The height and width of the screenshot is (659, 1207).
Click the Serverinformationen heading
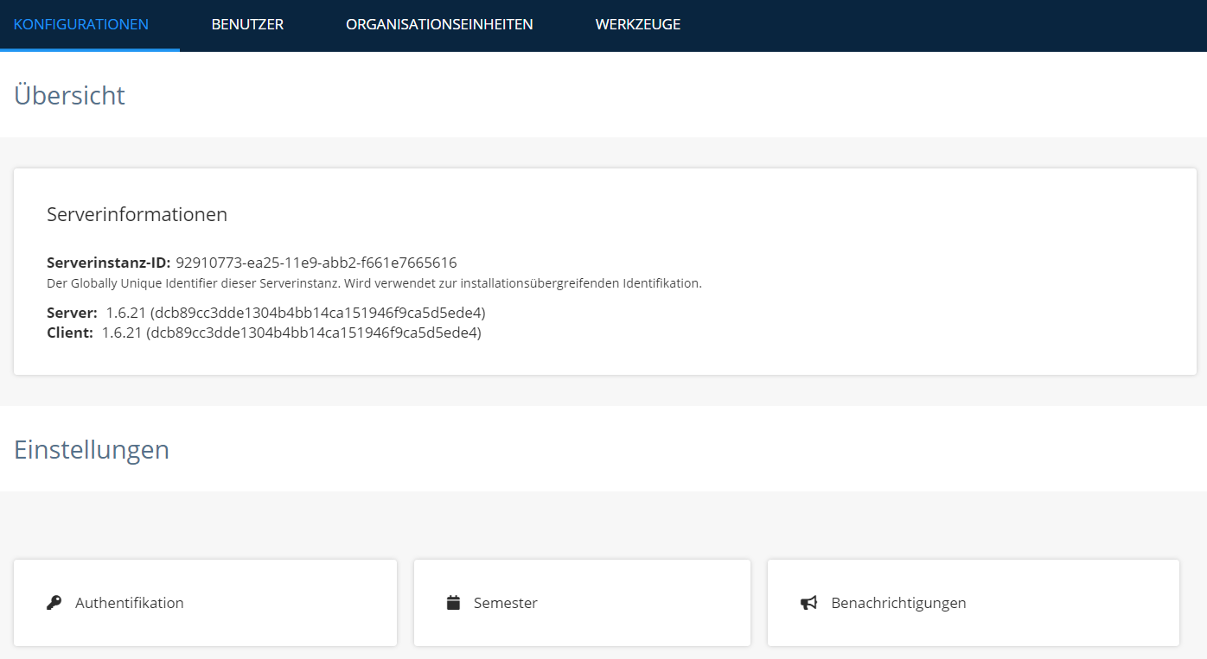[137, 214]
